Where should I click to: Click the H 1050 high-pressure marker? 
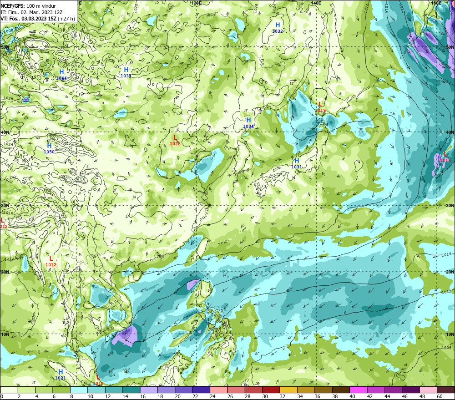(49, 148)
